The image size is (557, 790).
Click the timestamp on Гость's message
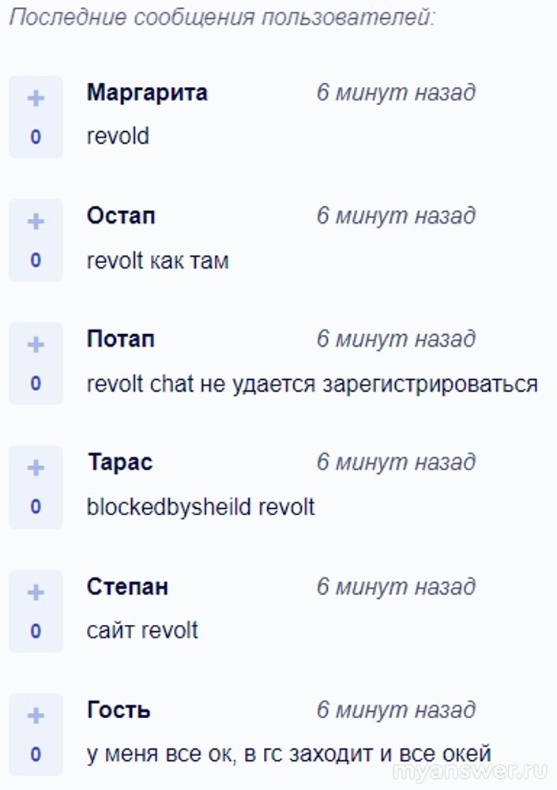pyautogui.click(x=396, y=710)
